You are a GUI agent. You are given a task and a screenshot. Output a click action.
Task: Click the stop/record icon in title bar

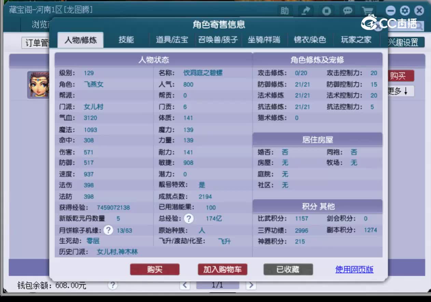326,11
